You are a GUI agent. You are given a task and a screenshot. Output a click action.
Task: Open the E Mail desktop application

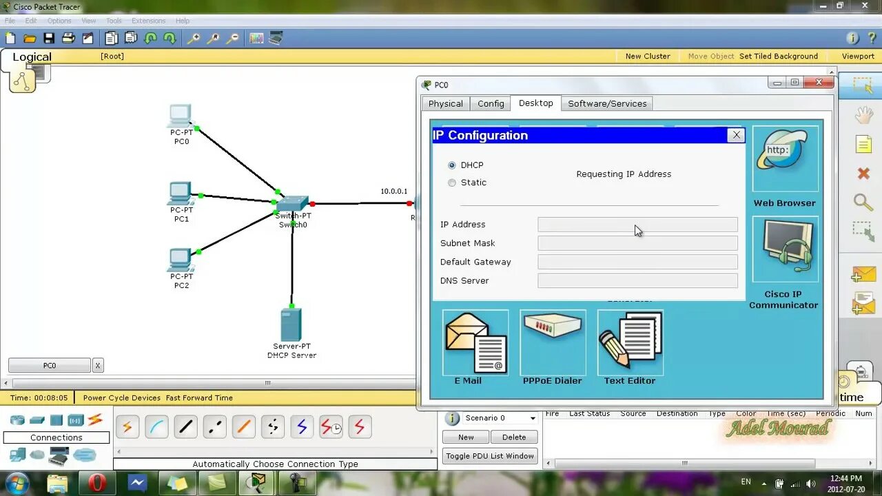tap(475, 343)
